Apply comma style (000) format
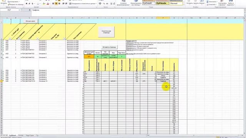246x138 pixels. click(107, 3)
